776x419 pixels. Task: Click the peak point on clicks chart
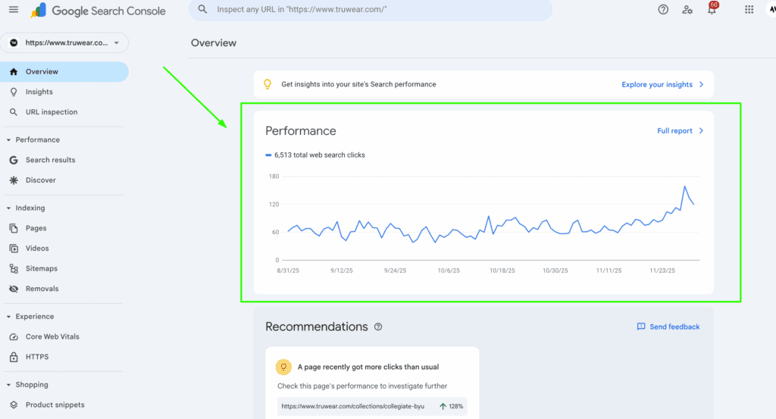pyautogui.click(x=685, y=186)
